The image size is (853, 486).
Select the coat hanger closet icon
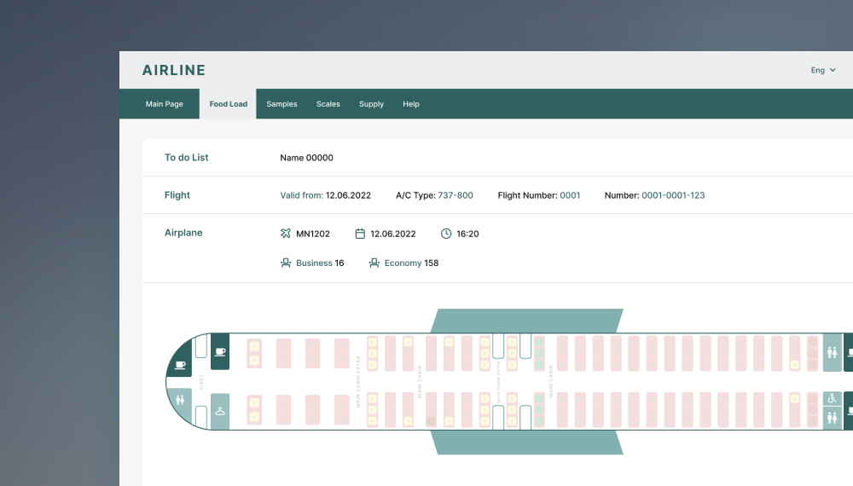220,412
